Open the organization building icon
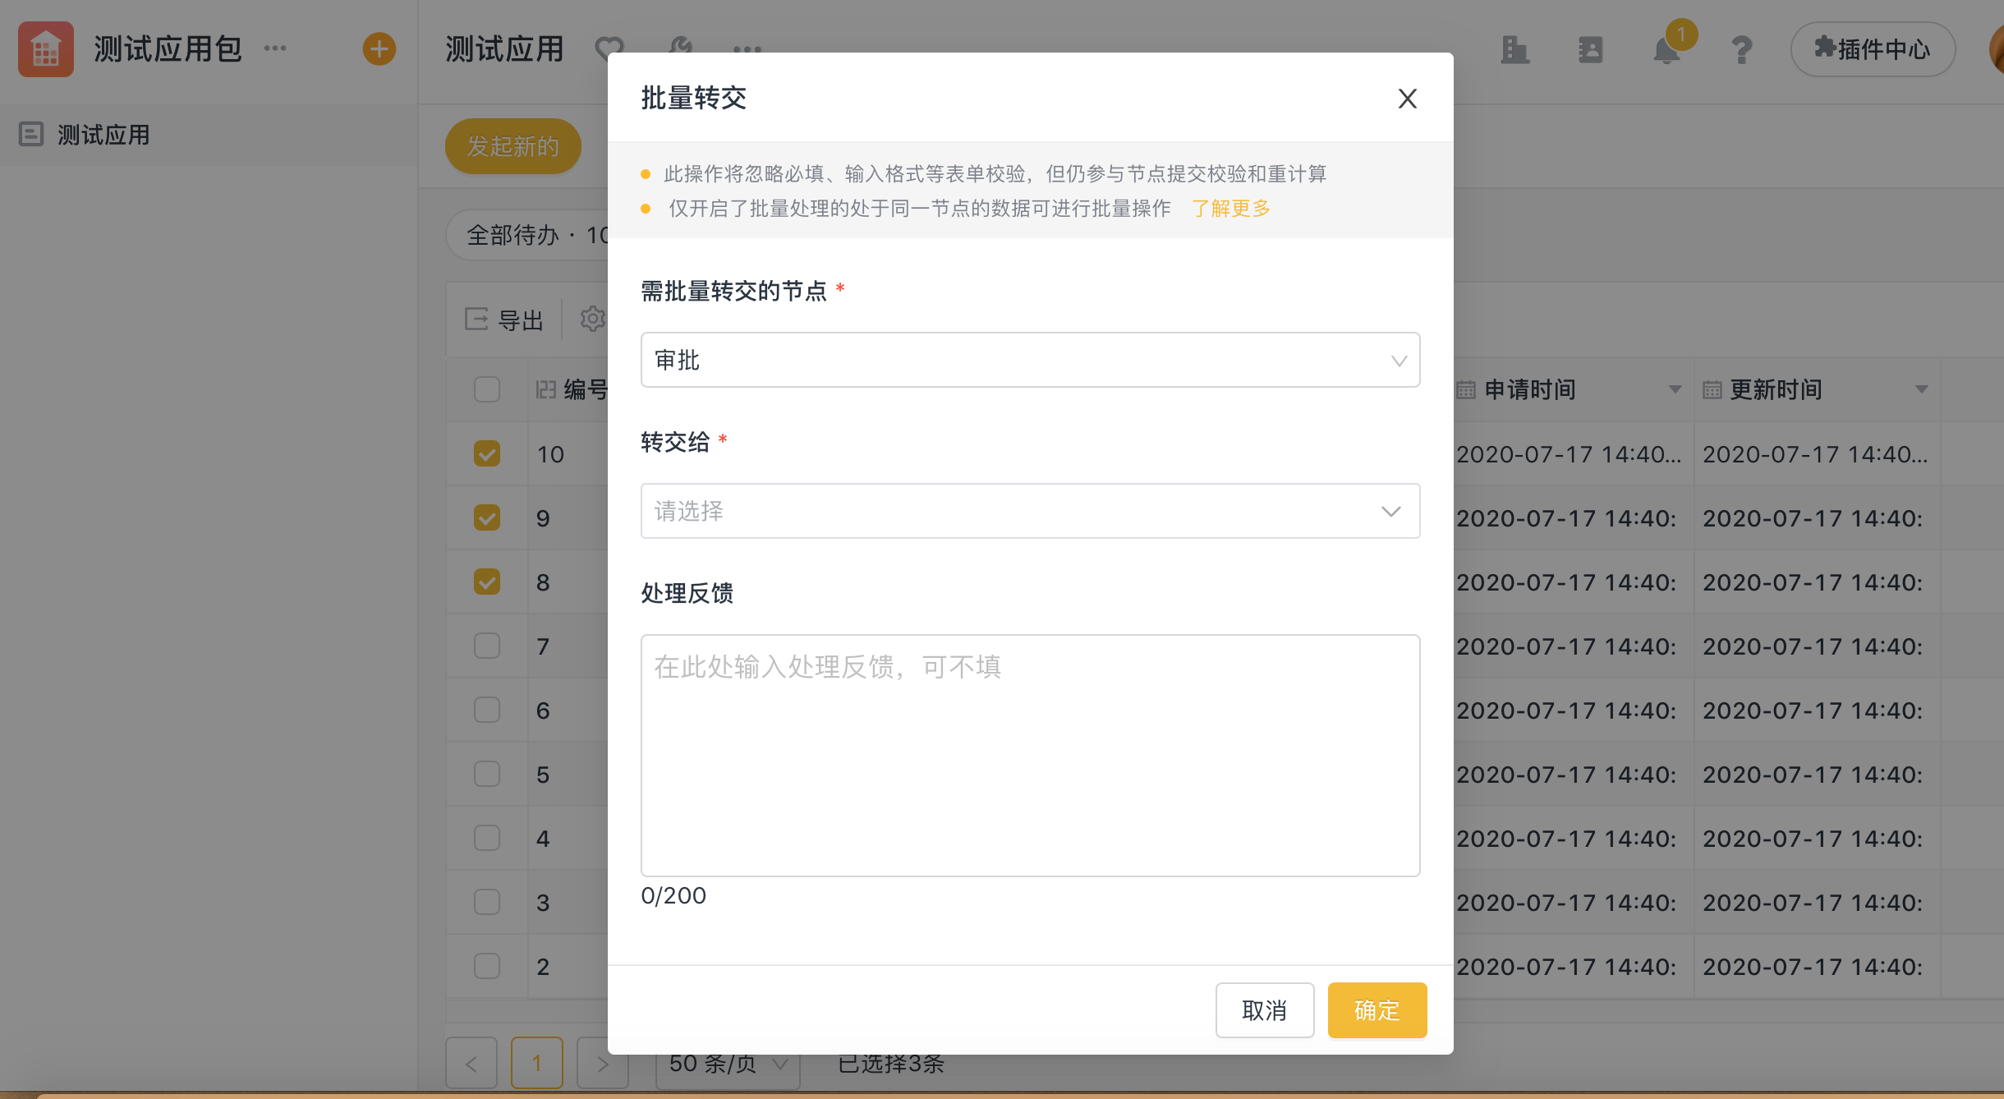Image resolution: width=2004 pixels, height=1099 pixels. pos(1514,49)
